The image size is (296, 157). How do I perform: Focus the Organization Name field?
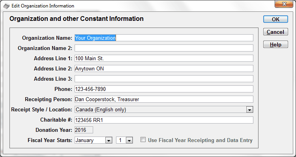click(x=164, y=38)
